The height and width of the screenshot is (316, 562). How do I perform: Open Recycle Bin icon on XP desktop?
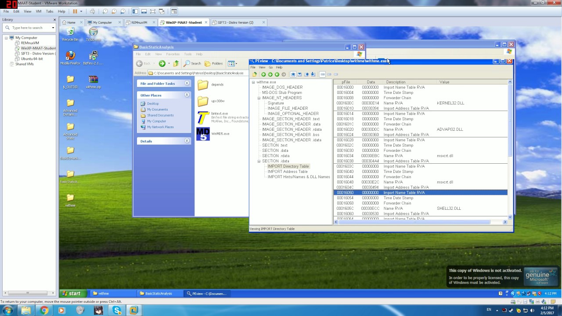(x=70, y=34)
